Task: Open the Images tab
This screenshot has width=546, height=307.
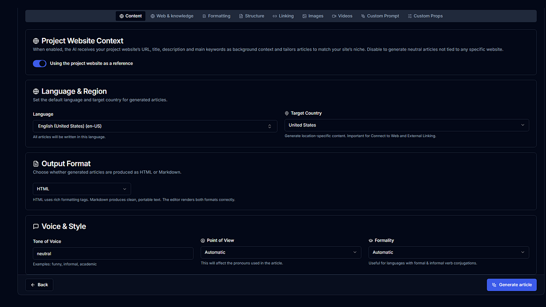Action: coord(313,16)
